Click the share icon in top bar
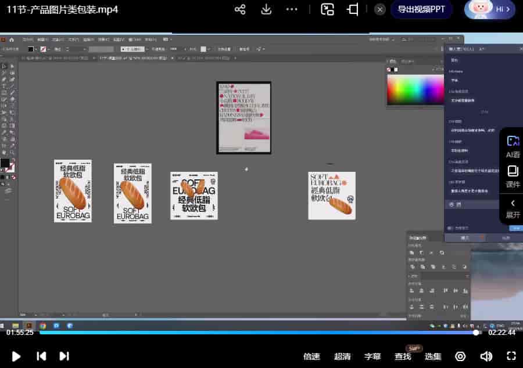The width and height of the screenshot is (523, 368). coord(240,9)
